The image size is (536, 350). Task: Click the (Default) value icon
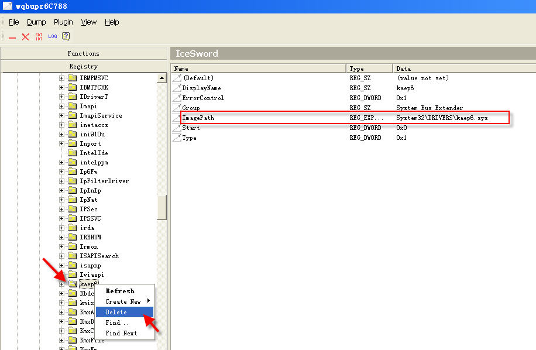click(177, 78)
